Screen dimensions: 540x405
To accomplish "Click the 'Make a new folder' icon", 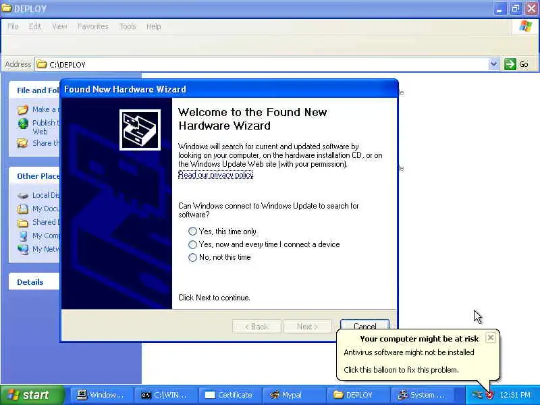I will [23, 110].
